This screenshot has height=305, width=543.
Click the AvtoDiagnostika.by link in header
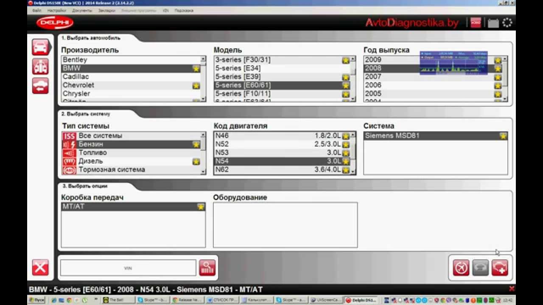point(412,23)
